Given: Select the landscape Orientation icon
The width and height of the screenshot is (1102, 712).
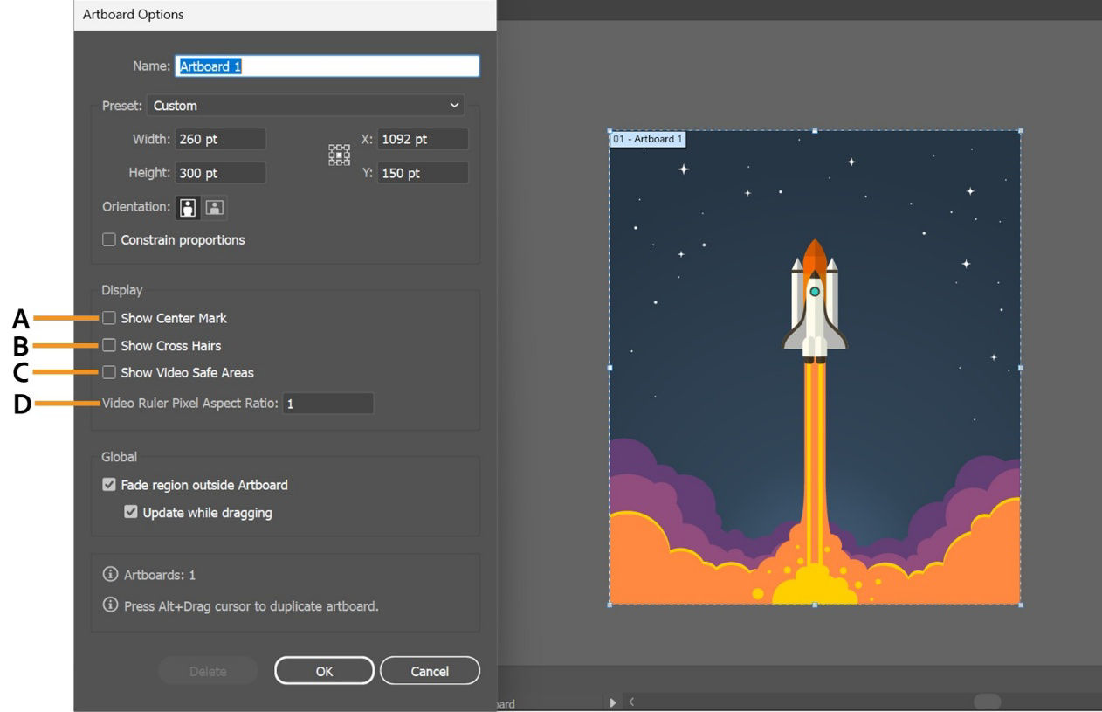Looking at the screenshot, I should [215, 207].
